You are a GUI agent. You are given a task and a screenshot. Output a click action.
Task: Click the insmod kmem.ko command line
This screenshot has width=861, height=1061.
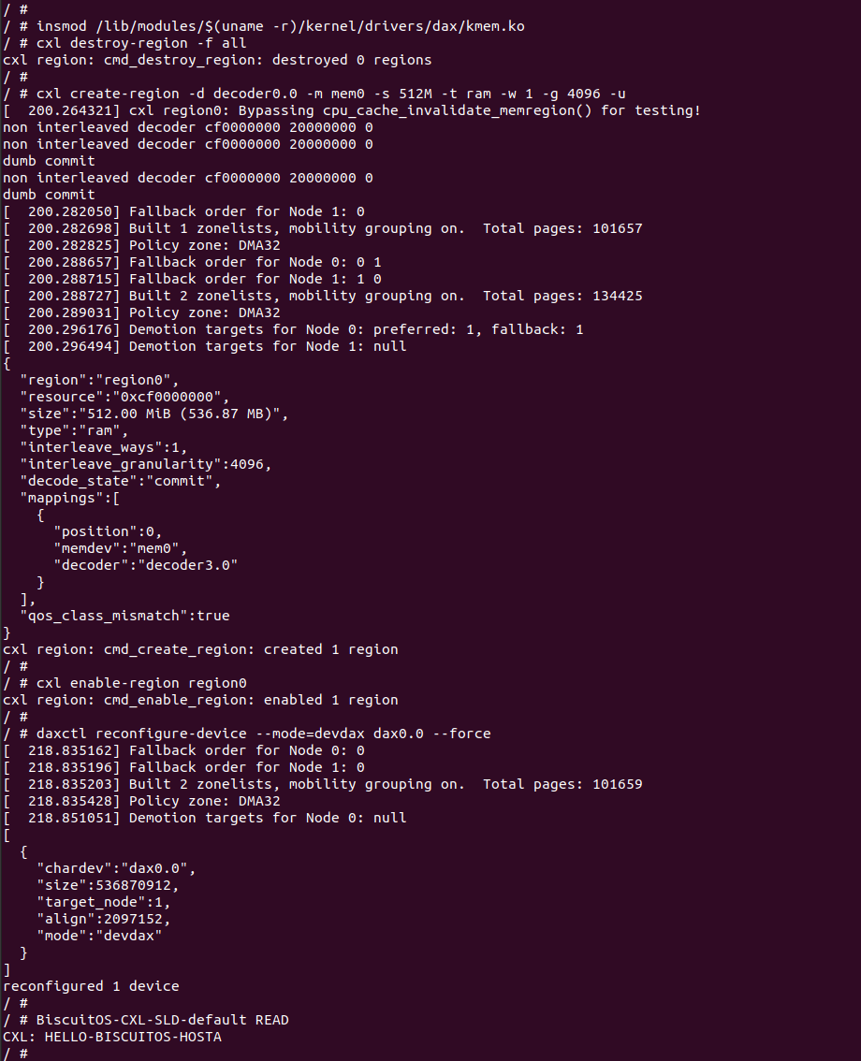pyautogui.click(x=280, y=26)
